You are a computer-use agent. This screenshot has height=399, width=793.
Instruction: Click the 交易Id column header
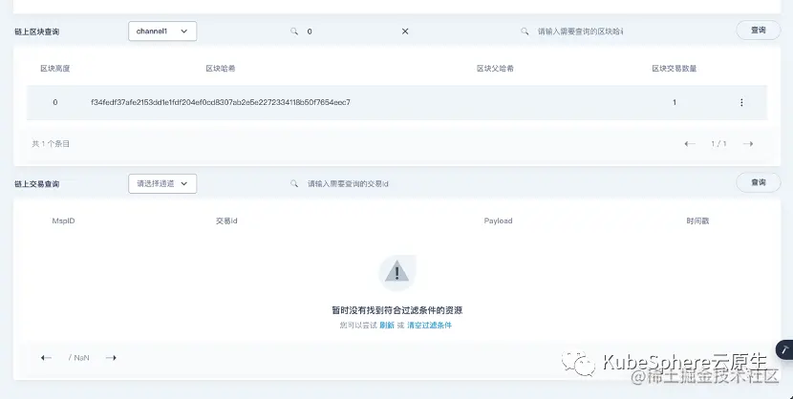226,221
